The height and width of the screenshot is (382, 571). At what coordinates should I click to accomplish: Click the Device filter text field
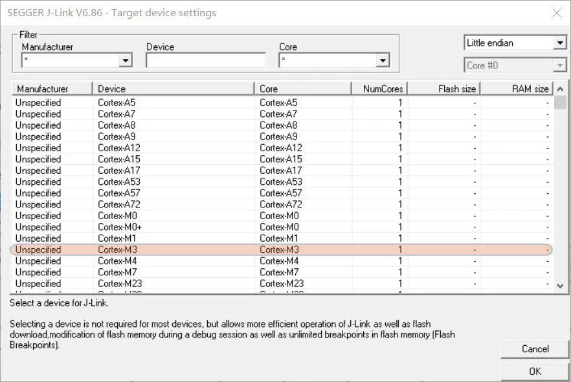click(x=206, y=60)
